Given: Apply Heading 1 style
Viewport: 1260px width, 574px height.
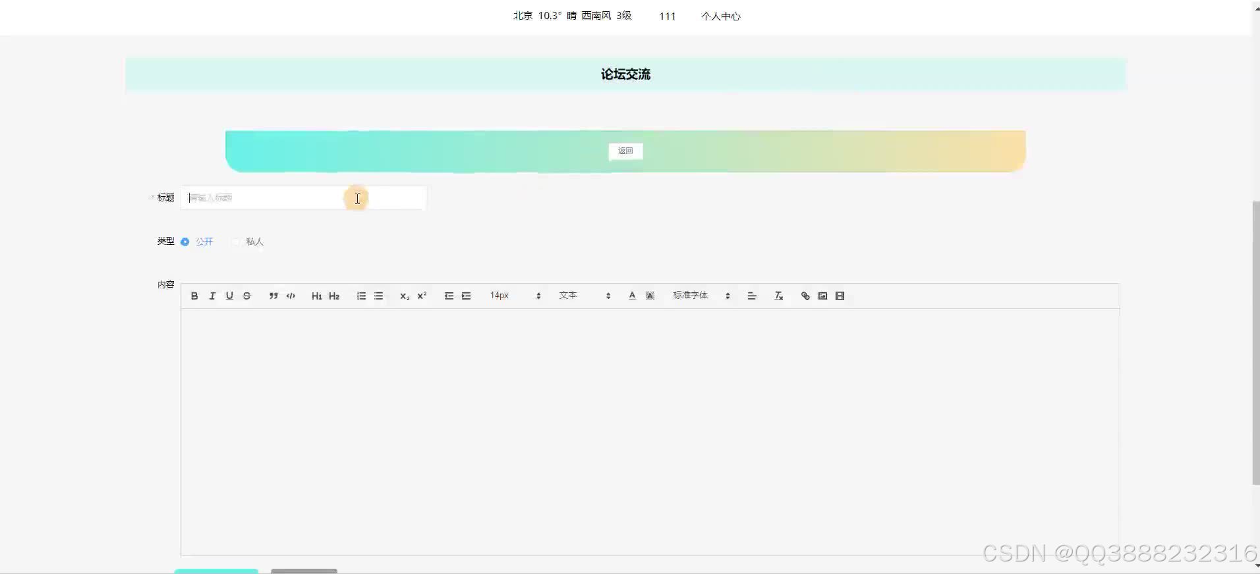Looking at the screenshot, I should pyautogui.click(x=317, y=296).
